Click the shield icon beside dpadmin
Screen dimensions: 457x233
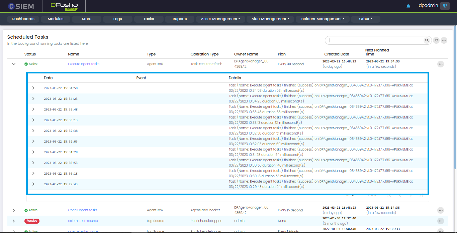[445, 6]
